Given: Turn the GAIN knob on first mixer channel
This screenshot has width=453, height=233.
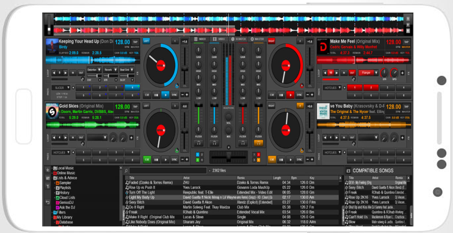Looking at the screenshot, I should (199, 50).
